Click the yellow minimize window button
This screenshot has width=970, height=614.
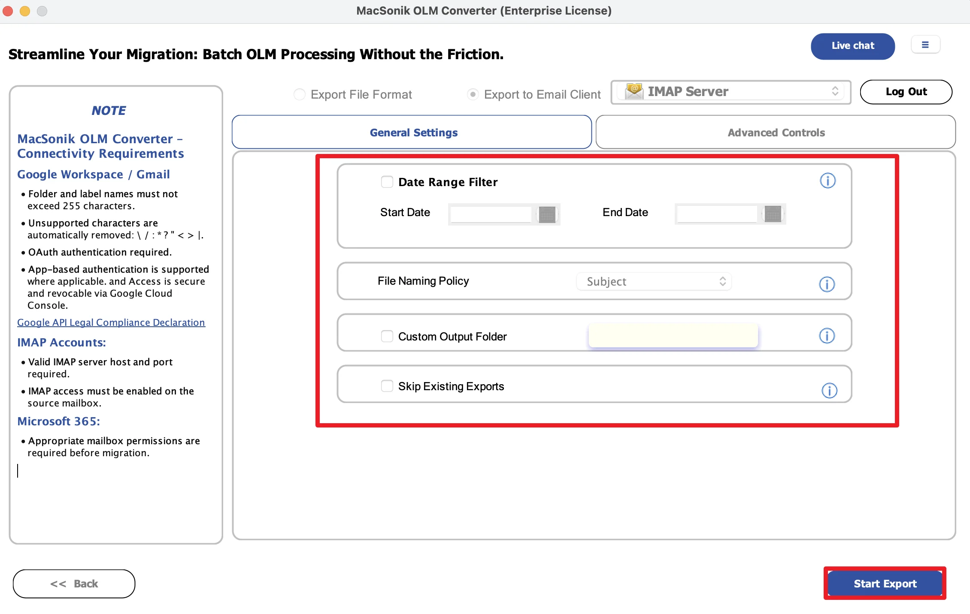pyautogui.click(x=25, y=11)
